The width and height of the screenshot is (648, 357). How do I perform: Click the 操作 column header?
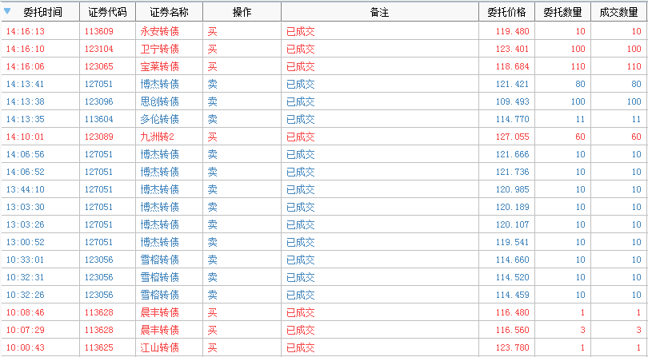242,12
